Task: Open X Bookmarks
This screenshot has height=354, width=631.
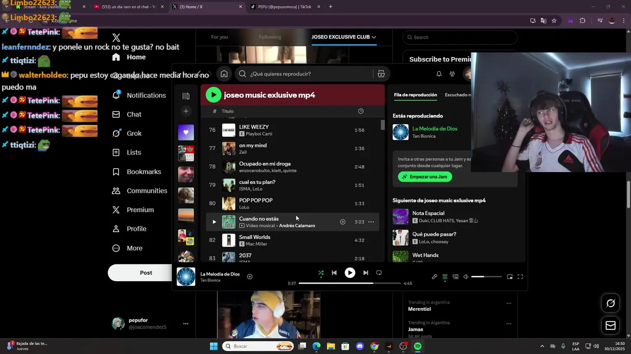Action: [x=137, y=172]
